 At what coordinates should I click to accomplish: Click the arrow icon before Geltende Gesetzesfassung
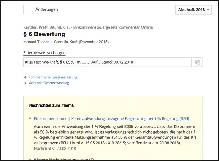(25, 83)
